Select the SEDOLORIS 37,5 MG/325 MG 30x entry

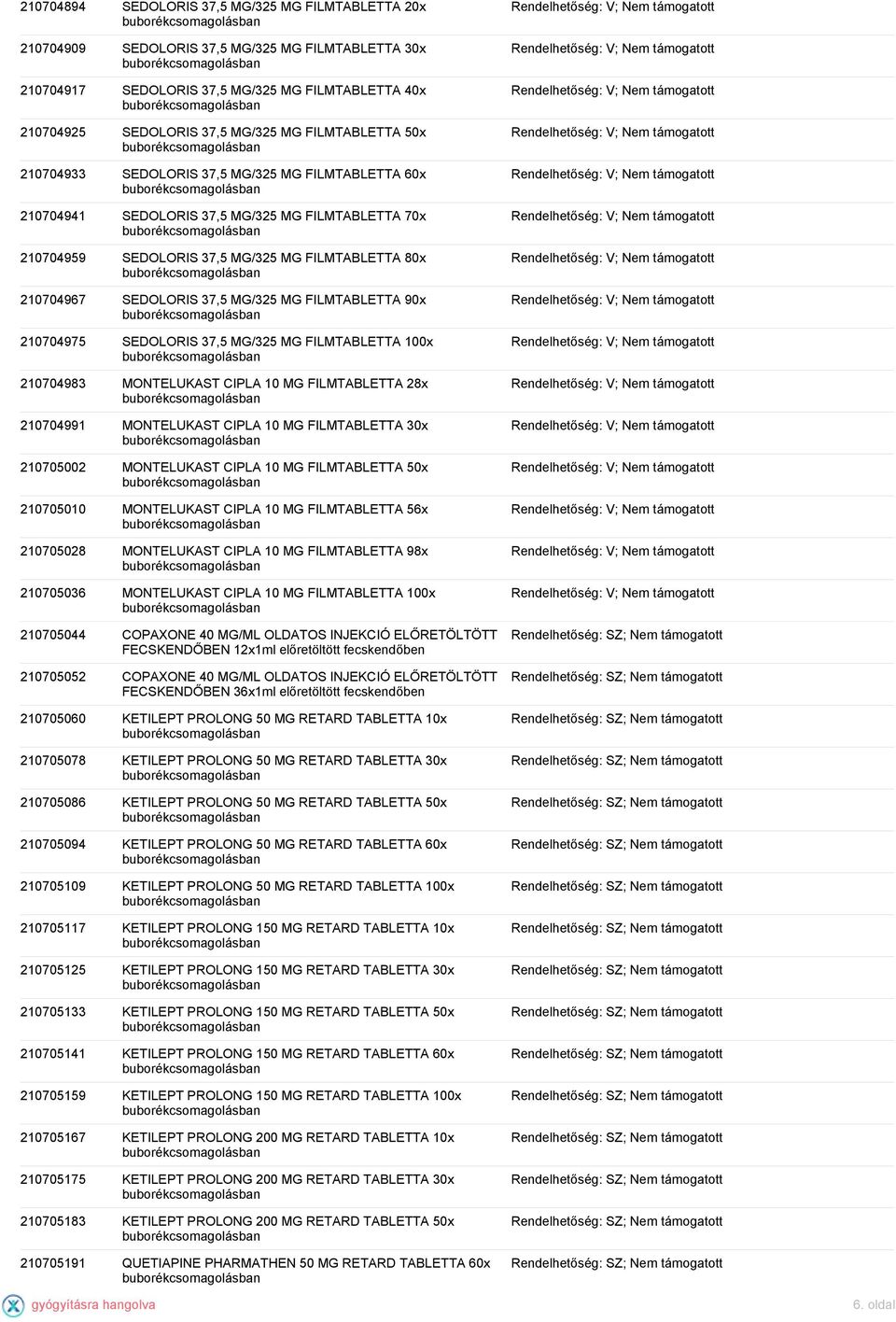(274, 55)
